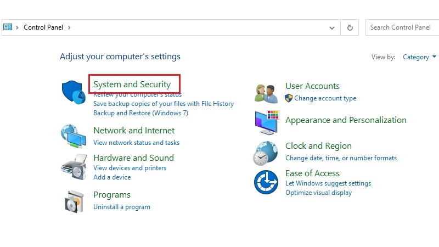The height and width of the screenshot is (247, 439).
Task: Open Uninstall a program link
Action: (x=121, y=207)
